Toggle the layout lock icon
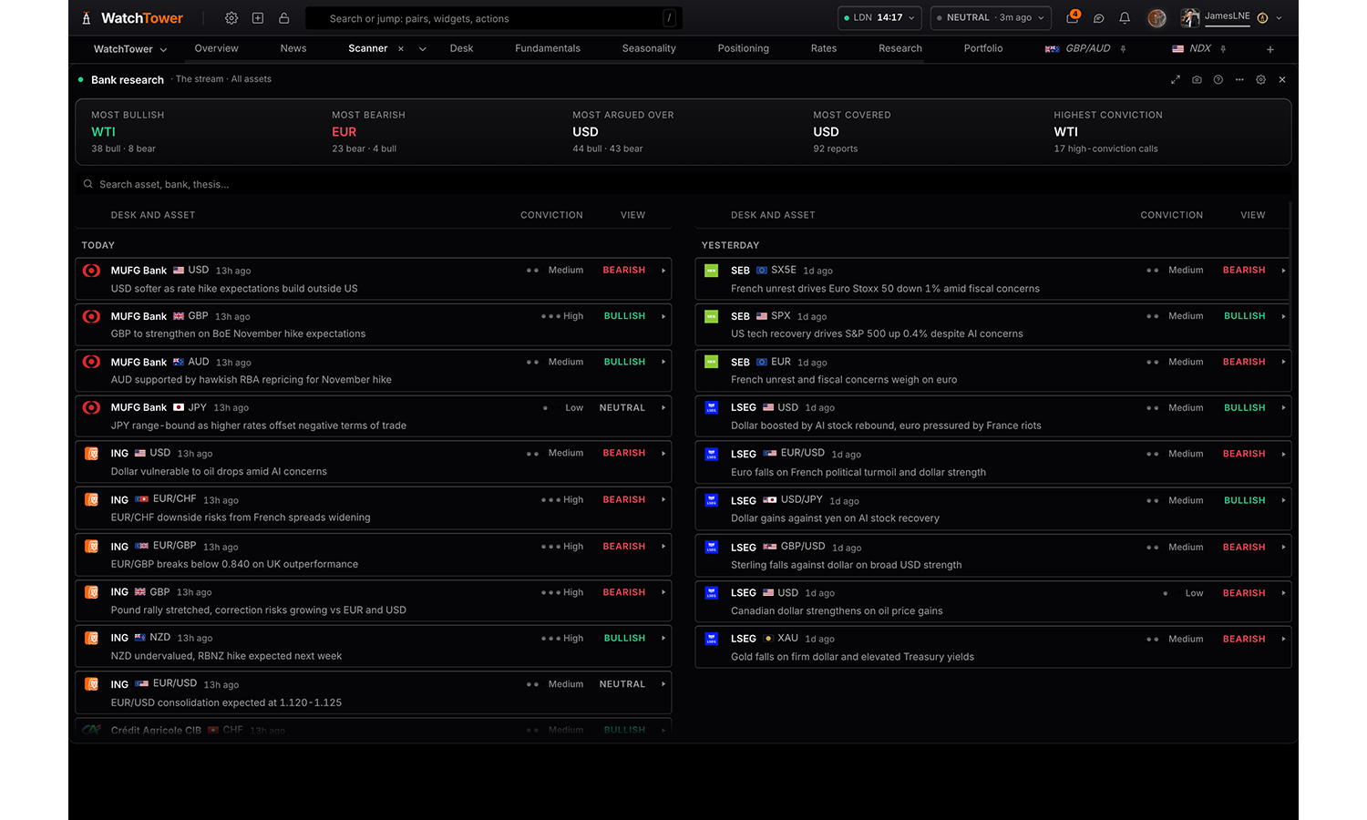The width and height of the screenshot is (1367, 820). point(284,18)
